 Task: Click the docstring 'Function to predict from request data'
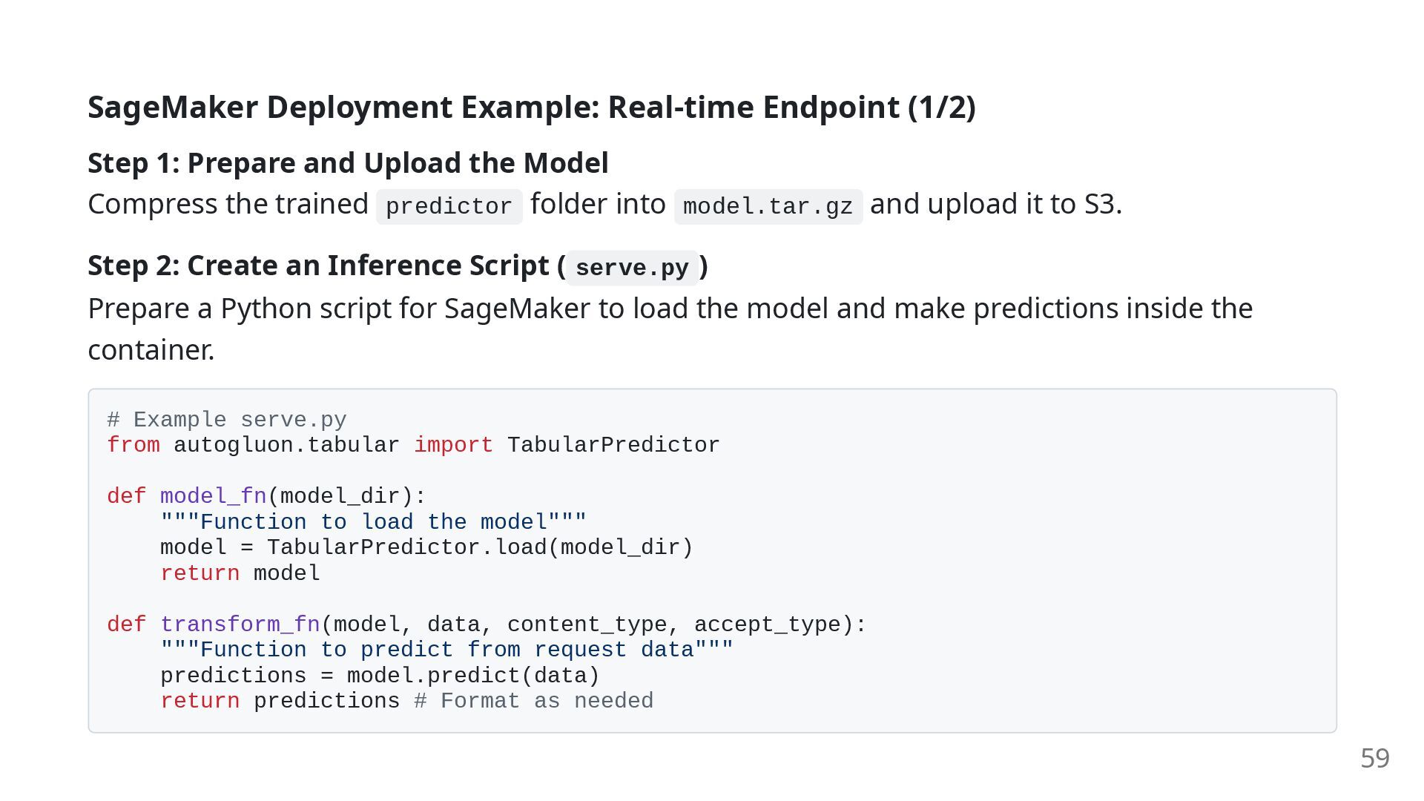click(446, 650)
